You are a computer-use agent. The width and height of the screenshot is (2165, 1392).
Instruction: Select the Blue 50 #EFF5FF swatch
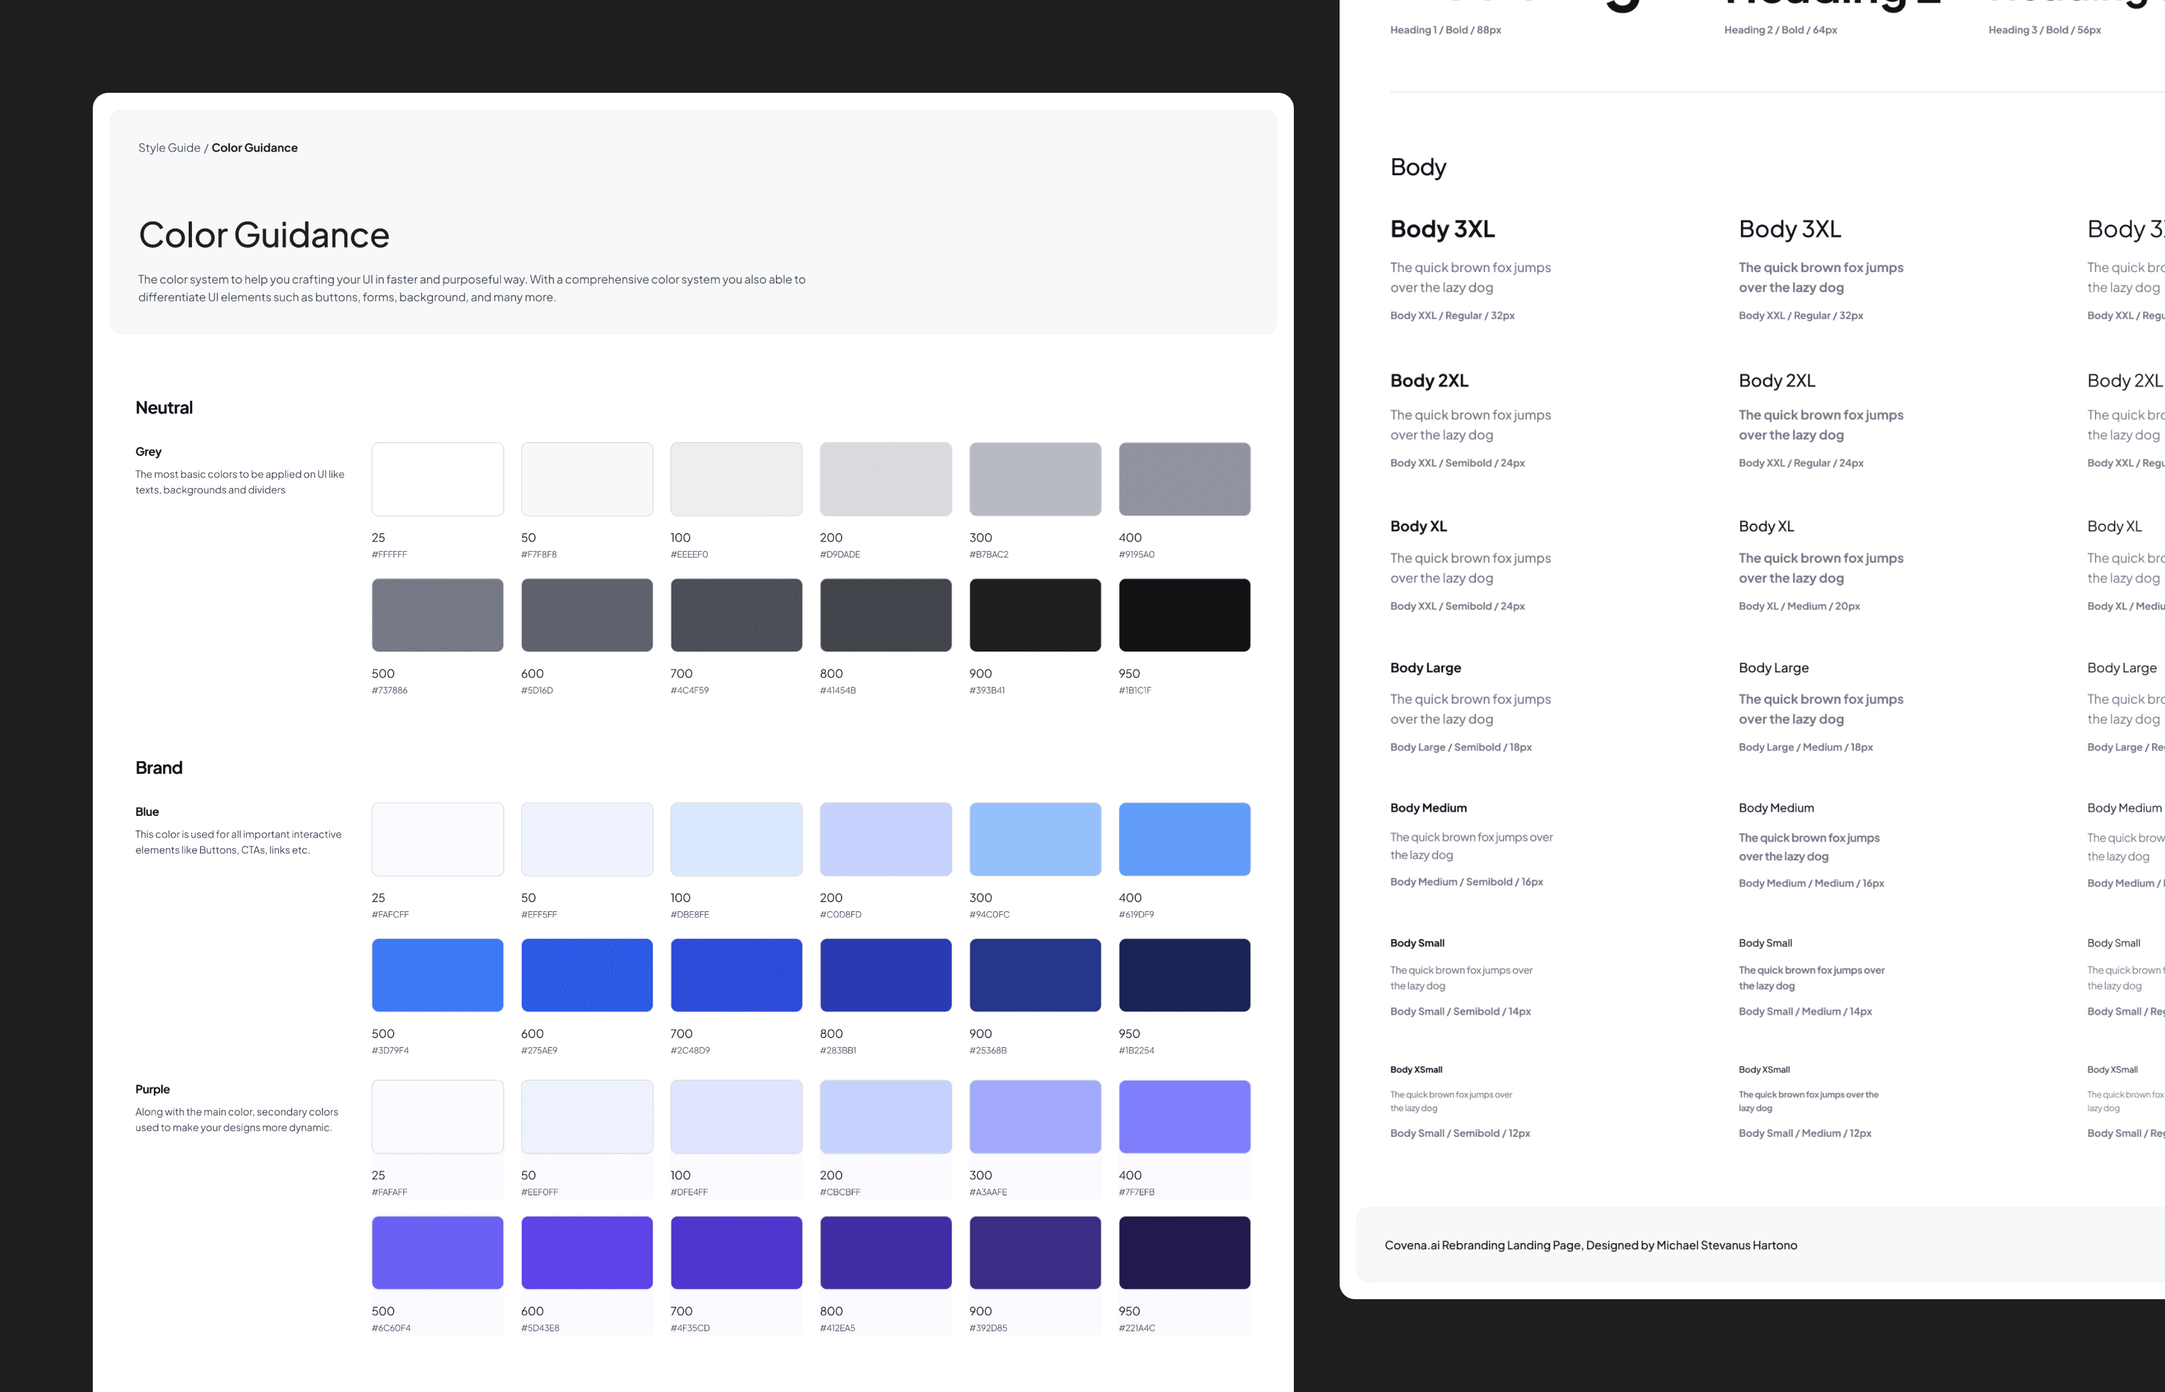(x=588, y=840)
